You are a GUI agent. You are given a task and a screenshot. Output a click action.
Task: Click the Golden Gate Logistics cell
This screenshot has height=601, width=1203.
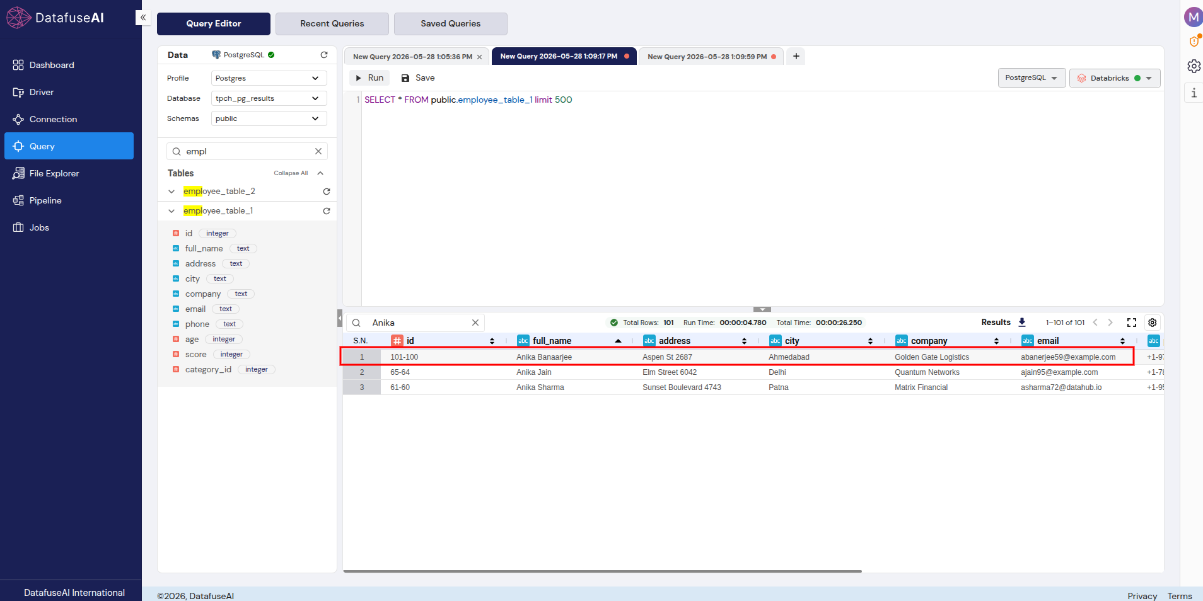tap(932, 357)
